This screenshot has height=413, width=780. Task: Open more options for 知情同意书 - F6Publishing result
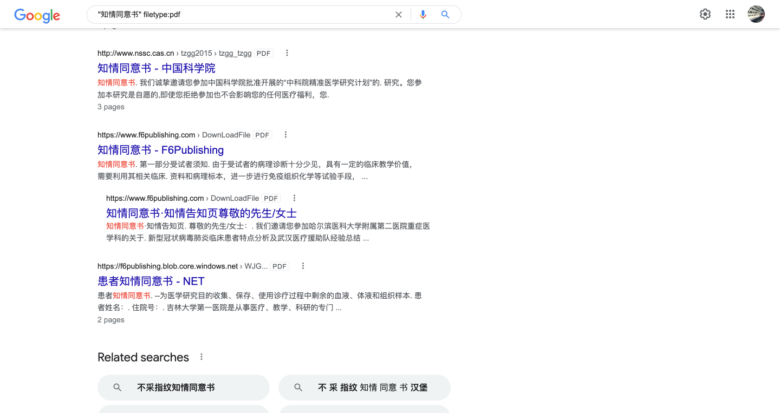click(x=286, y=135)
